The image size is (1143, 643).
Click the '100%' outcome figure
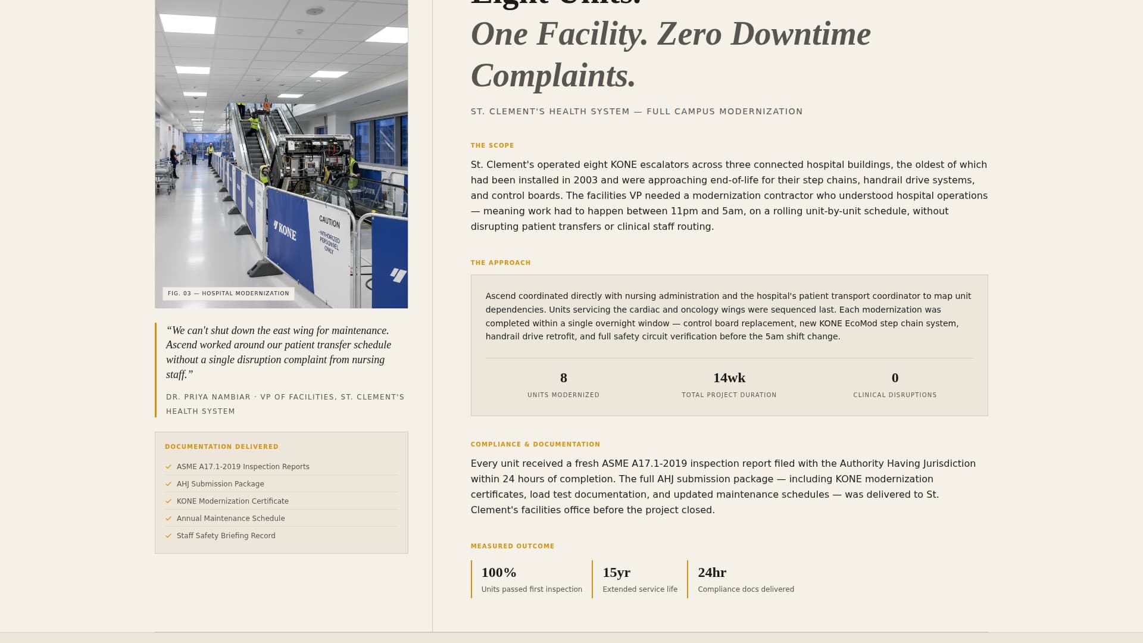click(499, 573)
